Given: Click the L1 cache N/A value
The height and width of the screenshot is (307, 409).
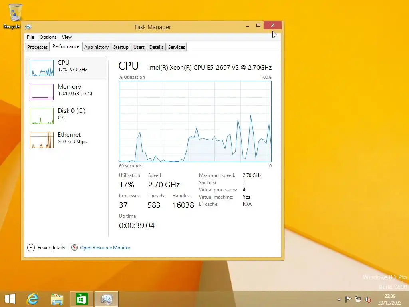Looking at the screenshot, I should pos(247,204).
